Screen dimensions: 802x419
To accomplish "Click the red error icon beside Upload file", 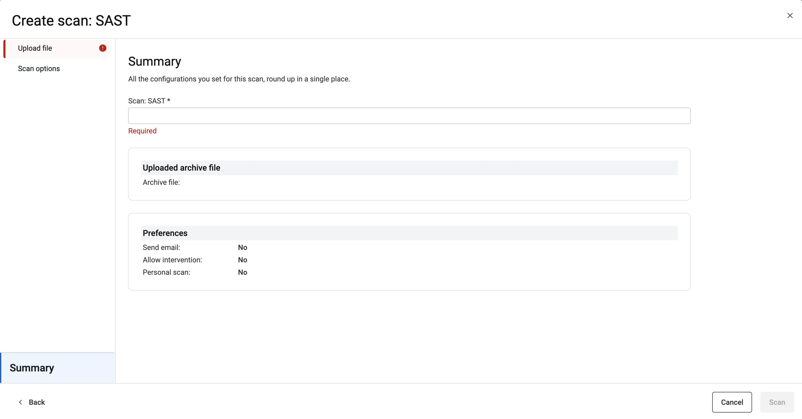I will [x=102, y=48].
